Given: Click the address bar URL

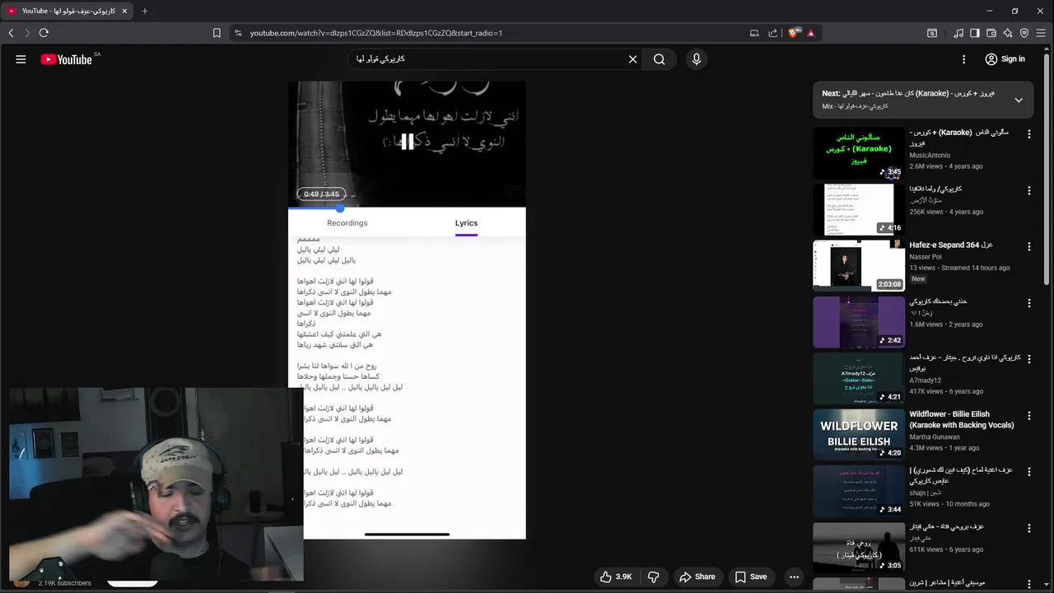Looking at the screenshot, I should [x=376, y=33].
